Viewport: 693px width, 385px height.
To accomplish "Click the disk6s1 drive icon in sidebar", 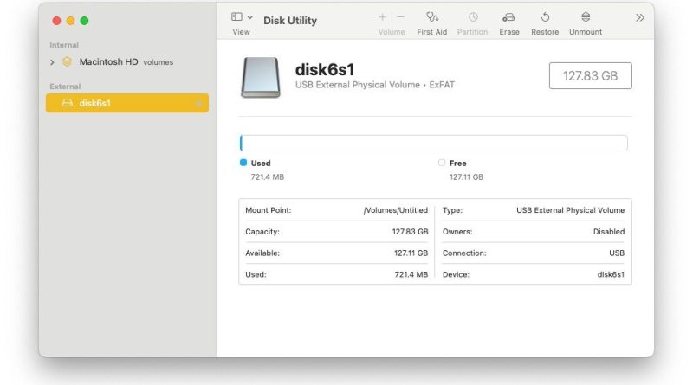I will [68, 103].
